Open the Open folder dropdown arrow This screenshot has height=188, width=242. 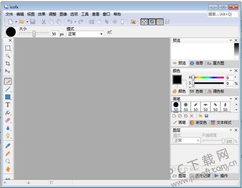27,22
